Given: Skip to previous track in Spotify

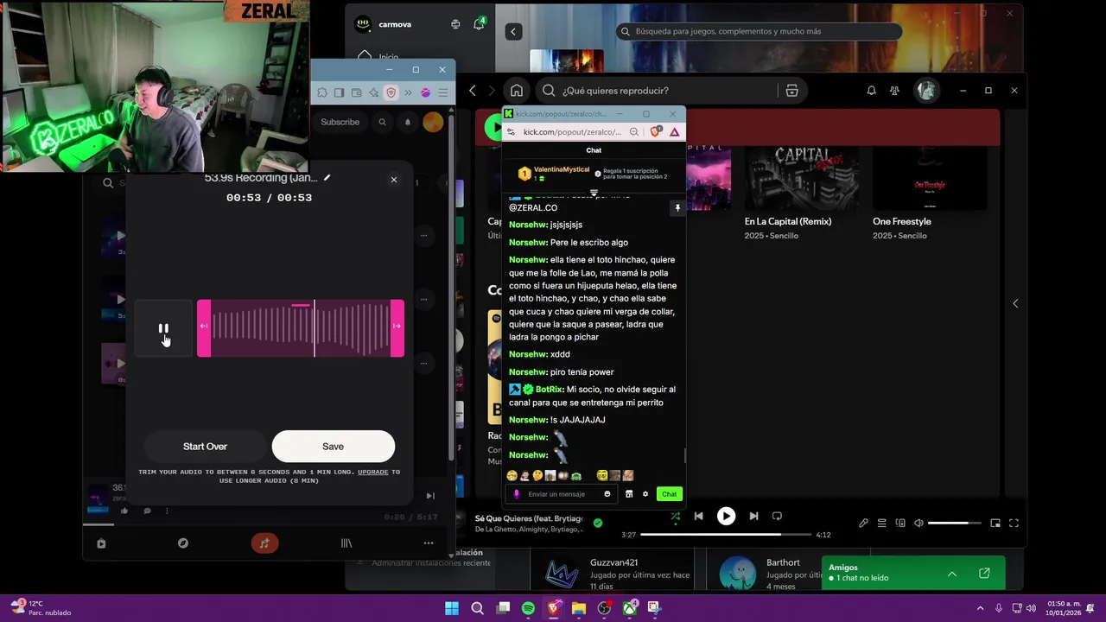Looking at the screenshot, I should coord(698,516).
